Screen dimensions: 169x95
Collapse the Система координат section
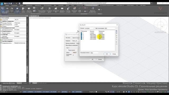click(1, 41)
